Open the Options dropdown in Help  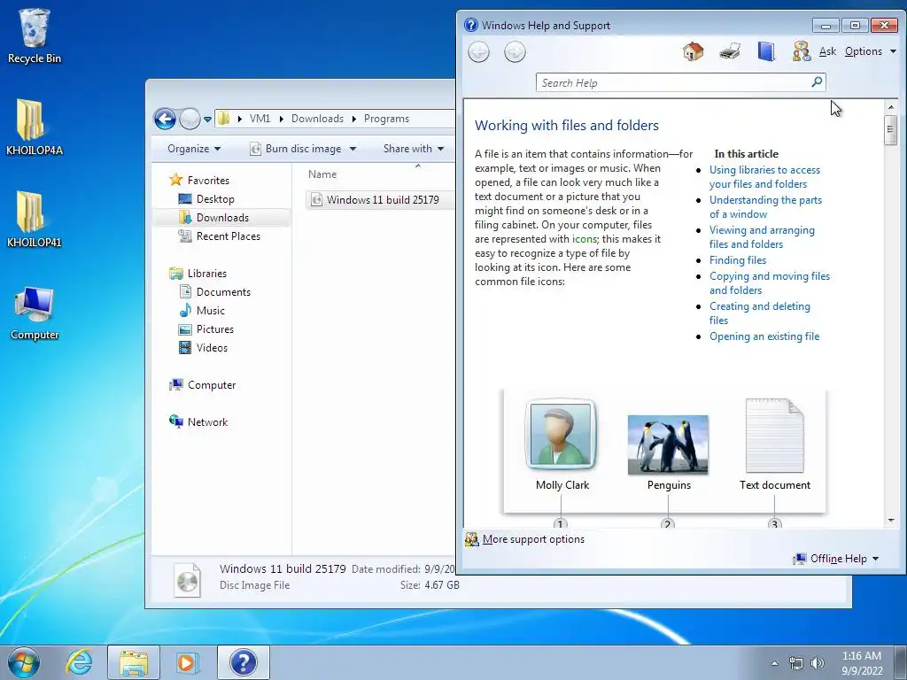tap(870, 51)
